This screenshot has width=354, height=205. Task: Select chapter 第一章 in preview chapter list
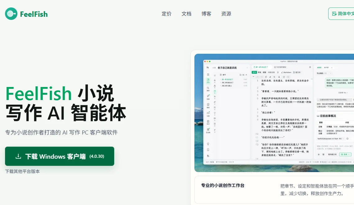tap(227, 80)
